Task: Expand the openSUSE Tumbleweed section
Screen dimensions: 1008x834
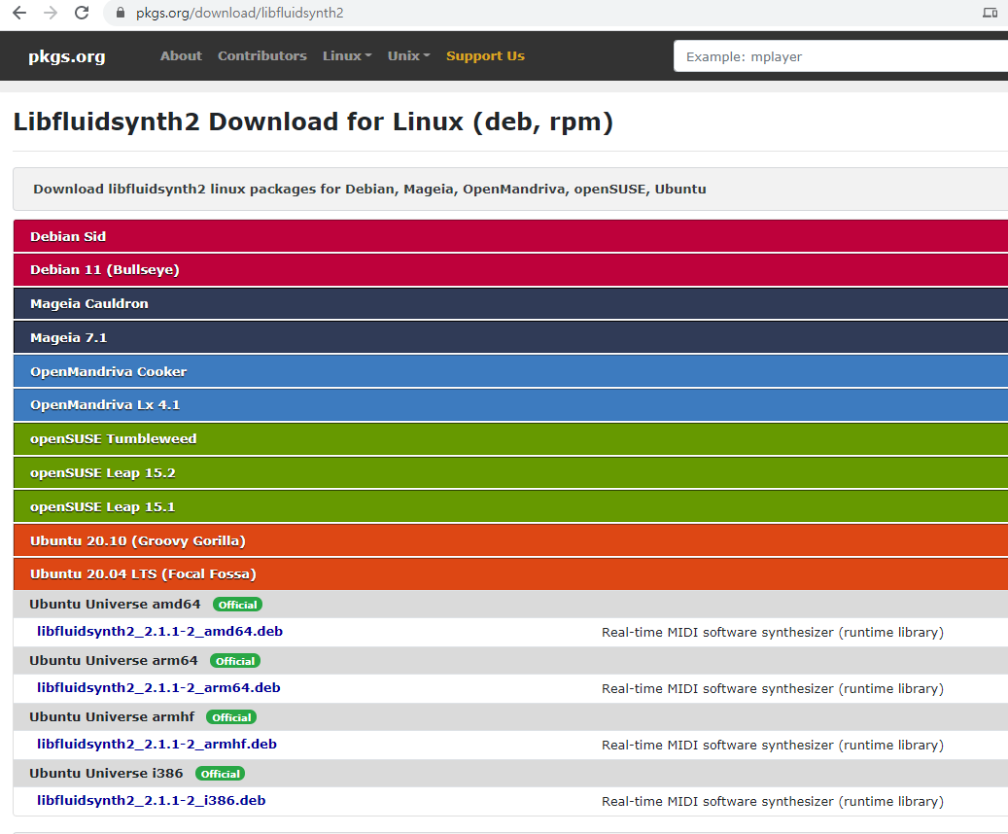Action: tap(510, 439)
